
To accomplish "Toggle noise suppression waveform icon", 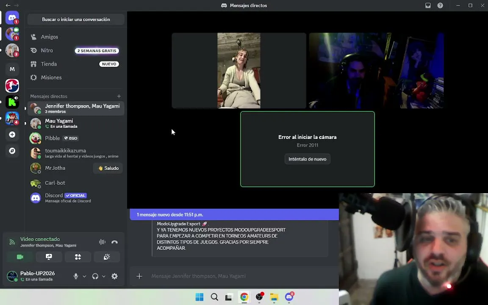I will pyautogui.click(x=102, y=242).
